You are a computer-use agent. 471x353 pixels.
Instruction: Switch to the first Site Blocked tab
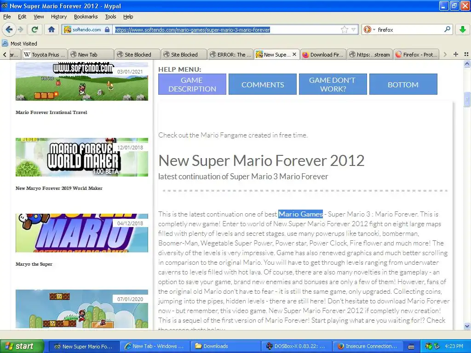138,55
